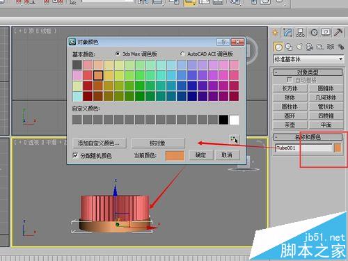
Task: Select the Lights category icon
Action: coord(299,47)
